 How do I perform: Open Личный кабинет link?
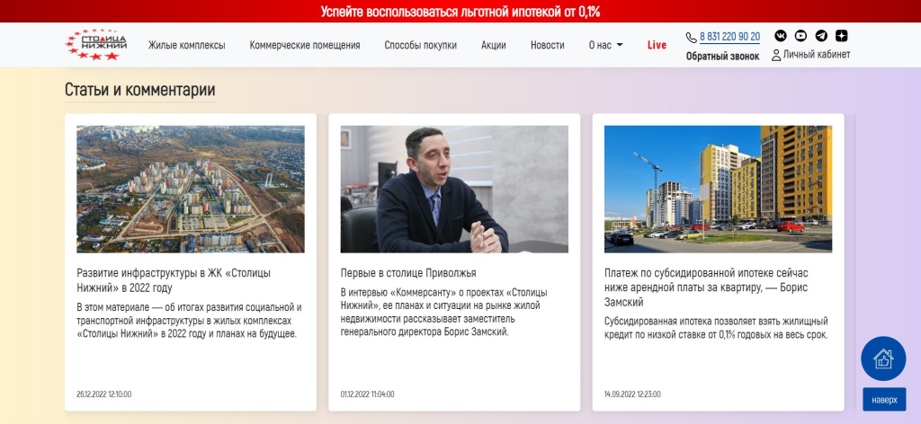[x=817, y=55]
